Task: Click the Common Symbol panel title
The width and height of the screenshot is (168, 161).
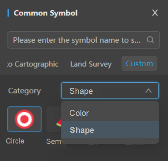Action: [x=46, y=13]
